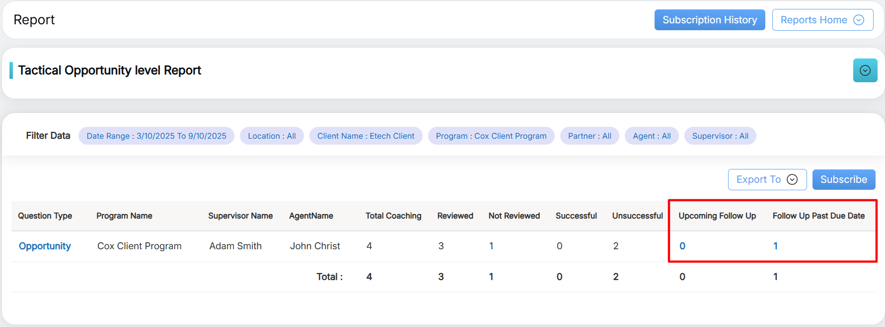Click the Program Cox Client Program chip
Viewport: 885px width, 327px height.
[491, 136]
